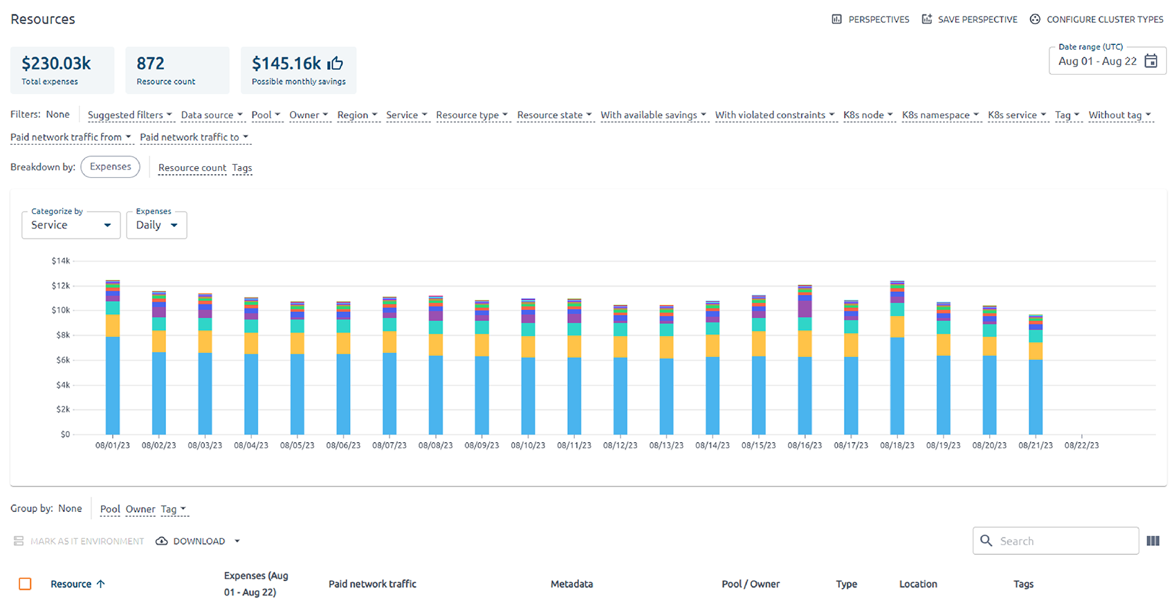The width and height of the screenshot is (1176, 604).
Task: Open the K8s node filter
Action: pyautogui.click(x=868, y=115)
